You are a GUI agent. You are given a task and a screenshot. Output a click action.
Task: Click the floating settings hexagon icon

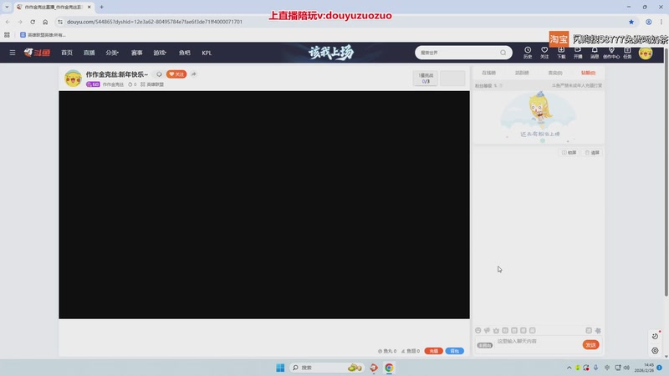pos(655,350)
